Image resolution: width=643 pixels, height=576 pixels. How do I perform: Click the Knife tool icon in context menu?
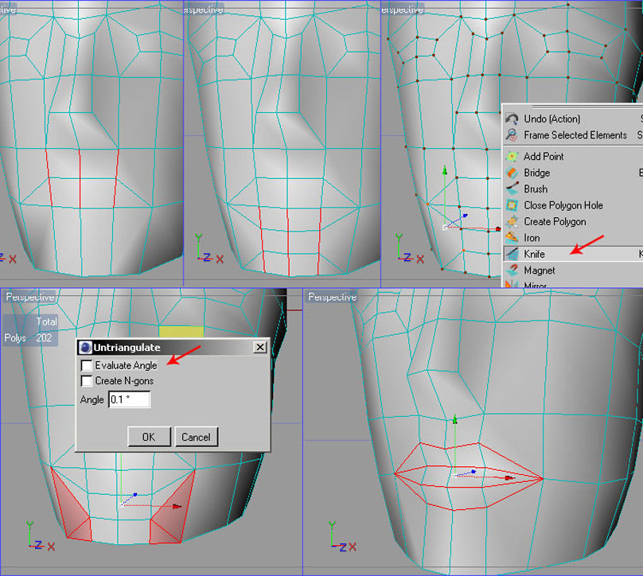click(512, 254)
